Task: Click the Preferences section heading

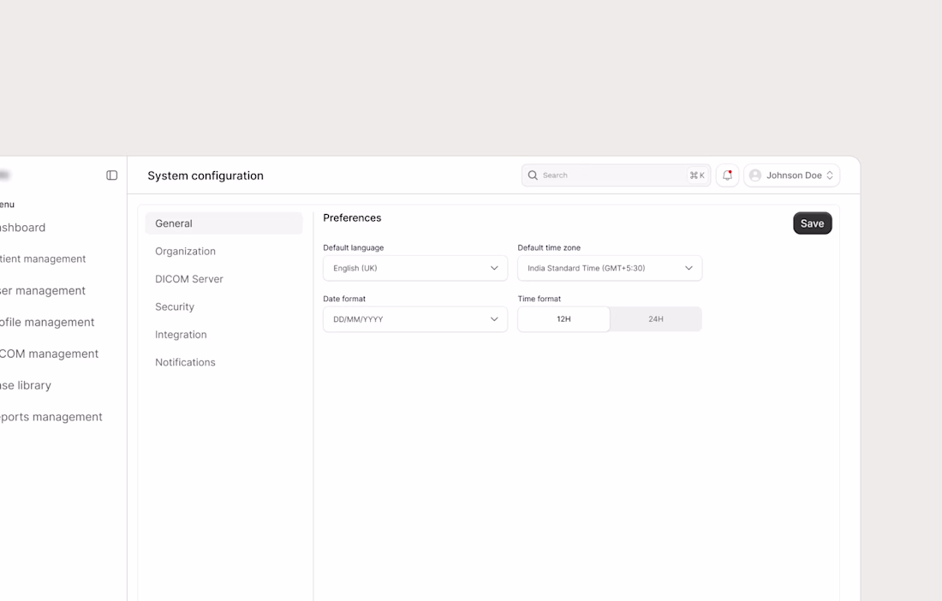Action: pyautogui.click(x=352, y=218)
